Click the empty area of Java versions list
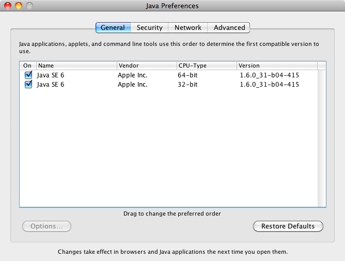This screenshot has width=345, height=261. pos(169,147)
